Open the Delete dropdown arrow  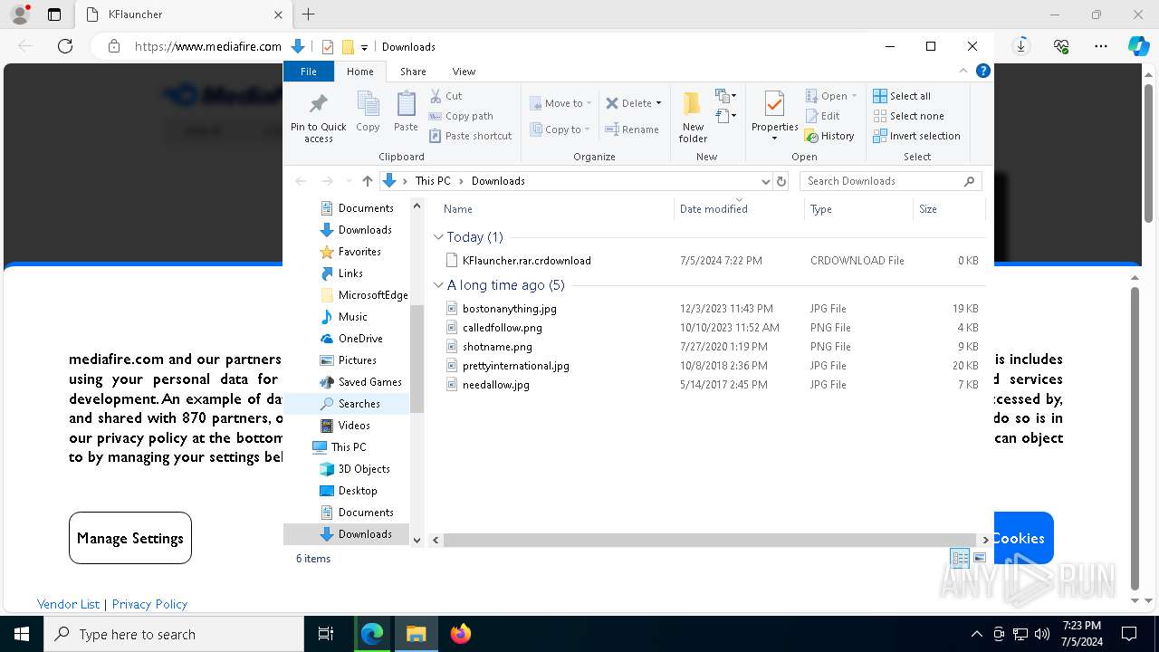(658, 103)
